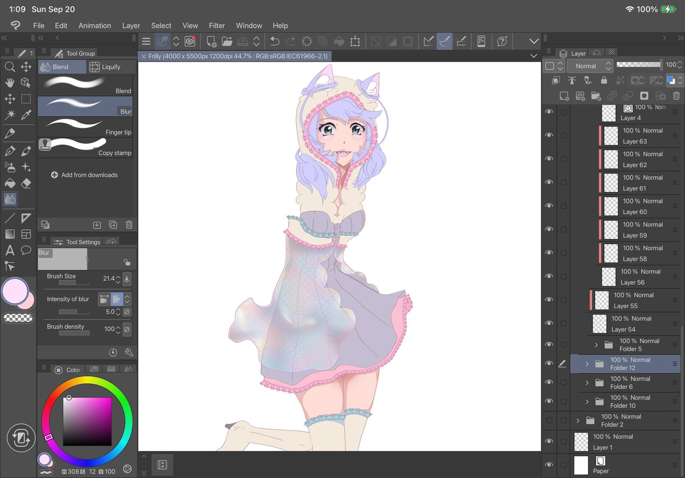Select the Blend sub tool group tab

coord(62,67)
